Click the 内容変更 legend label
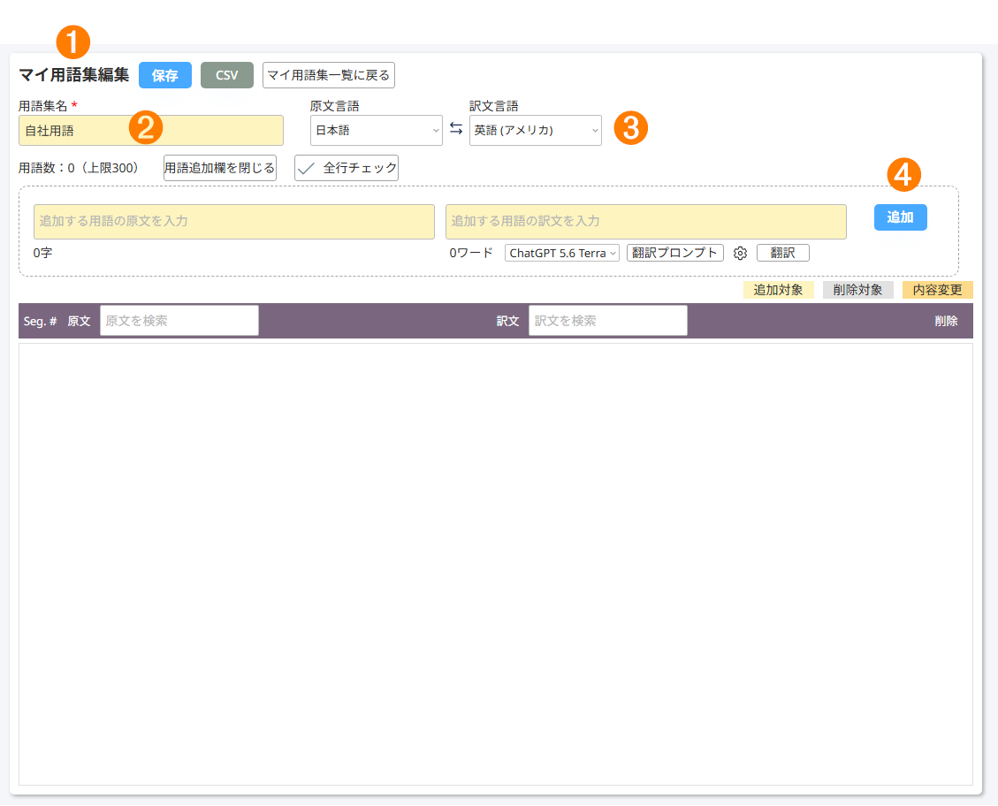The width and height of the screenshot is (998, 806). click(938, 290)
